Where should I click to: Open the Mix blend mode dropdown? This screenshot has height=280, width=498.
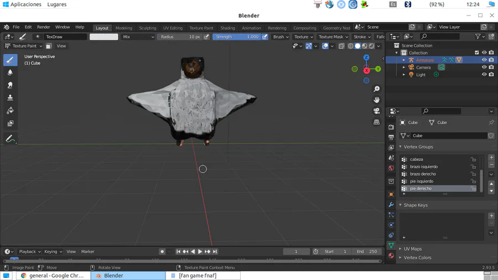[x=138, y=37]
